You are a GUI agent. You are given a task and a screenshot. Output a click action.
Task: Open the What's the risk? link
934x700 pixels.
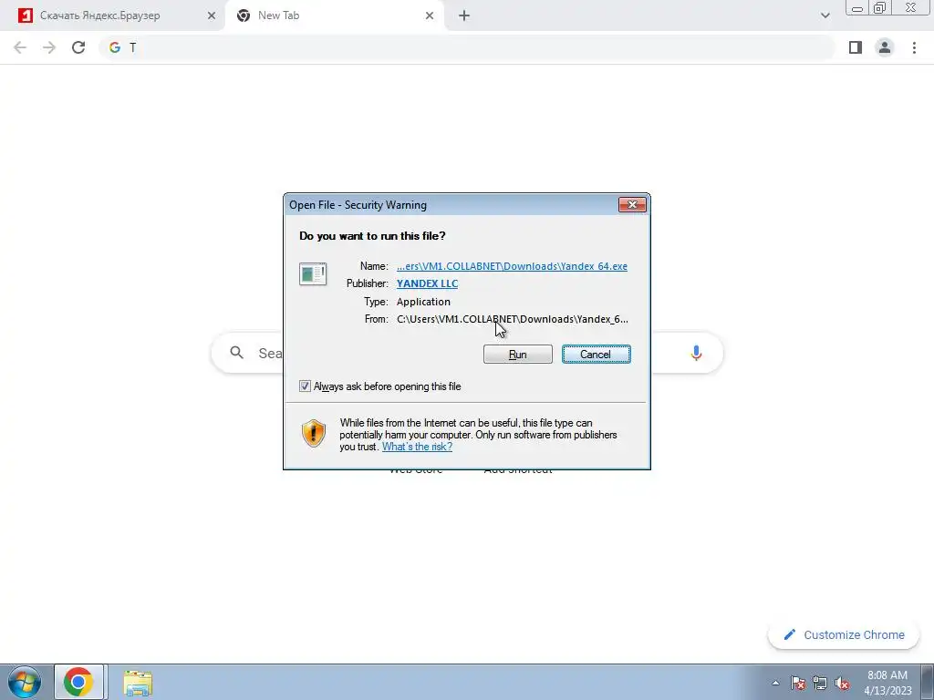417,447
